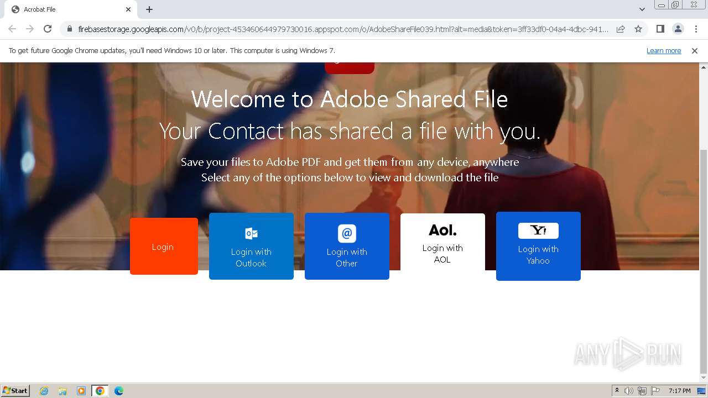Show hidden system tray icons

click(617, 391)
